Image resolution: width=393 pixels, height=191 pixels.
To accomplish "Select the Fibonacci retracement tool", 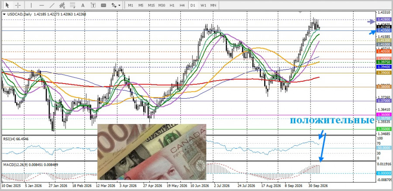I will tap(72, 5).
